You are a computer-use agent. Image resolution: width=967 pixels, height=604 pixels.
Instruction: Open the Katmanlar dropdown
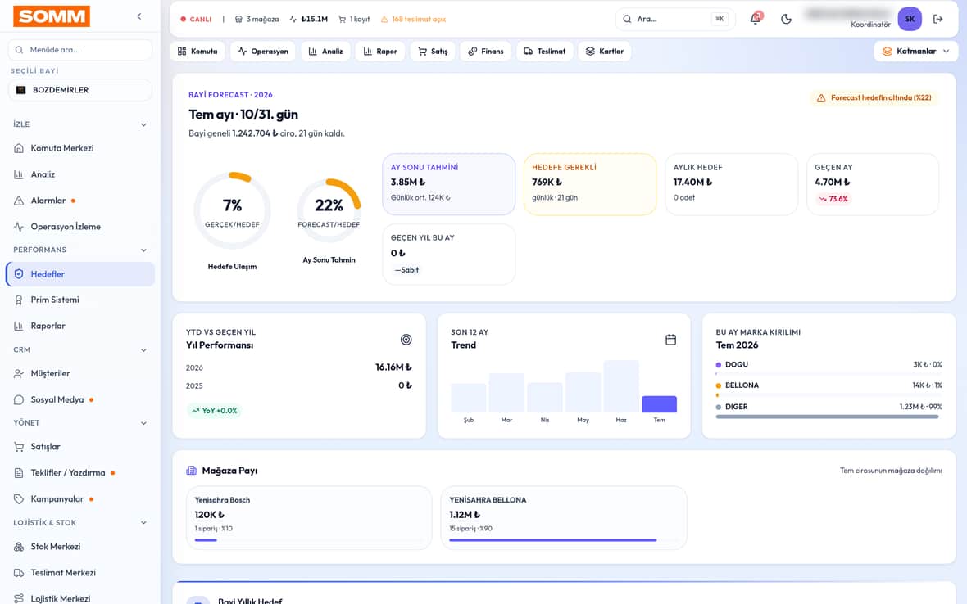(x=916, y=51)
